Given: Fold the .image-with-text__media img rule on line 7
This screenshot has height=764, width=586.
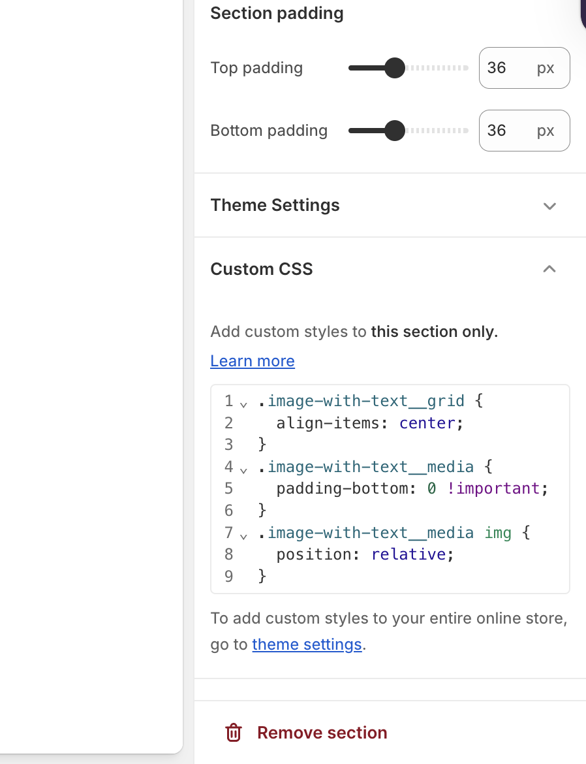Looking at the screenshot, I should coord(243,536).
